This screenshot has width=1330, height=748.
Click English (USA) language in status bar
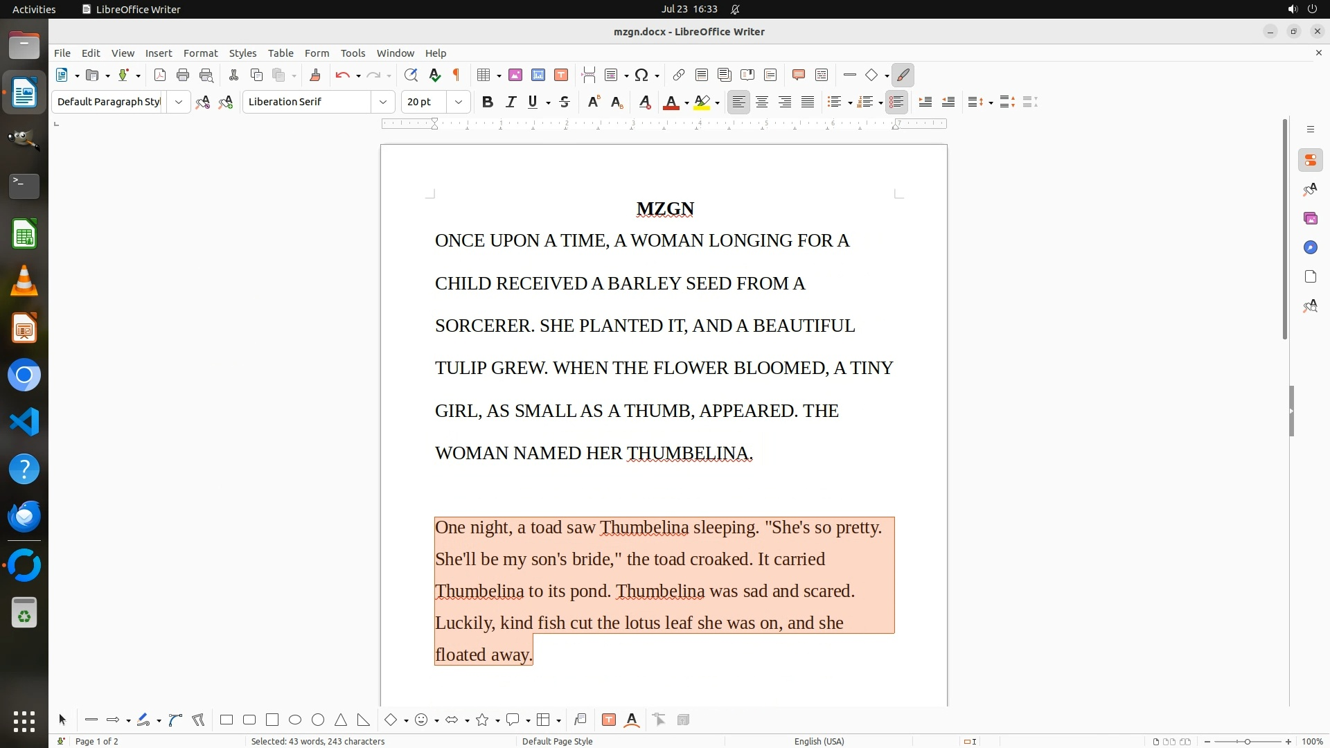[x=819, y=741]
